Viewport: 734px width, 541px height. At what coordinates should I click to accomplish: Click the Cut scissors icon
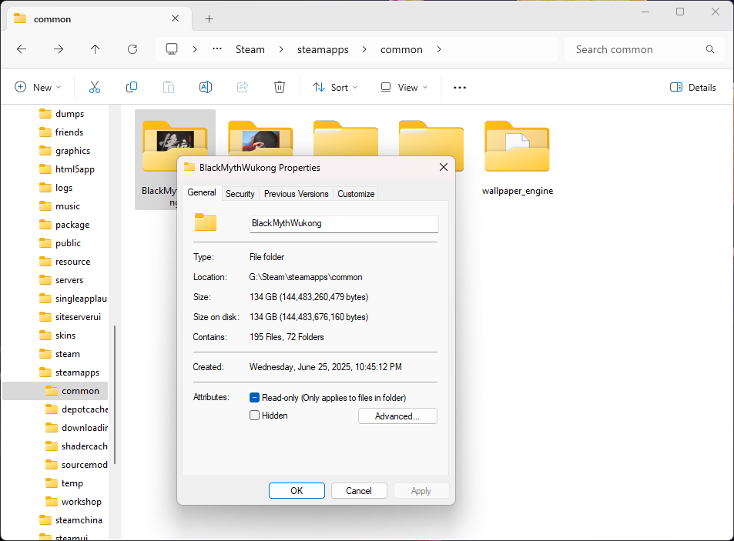(95, 88)
